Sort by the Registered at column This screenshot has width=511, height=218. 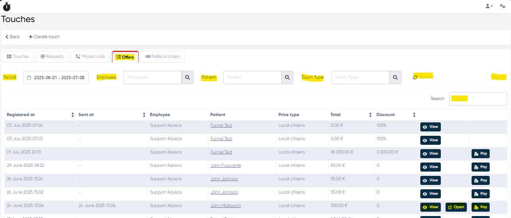pyautogui.click(x=73, y=115)
